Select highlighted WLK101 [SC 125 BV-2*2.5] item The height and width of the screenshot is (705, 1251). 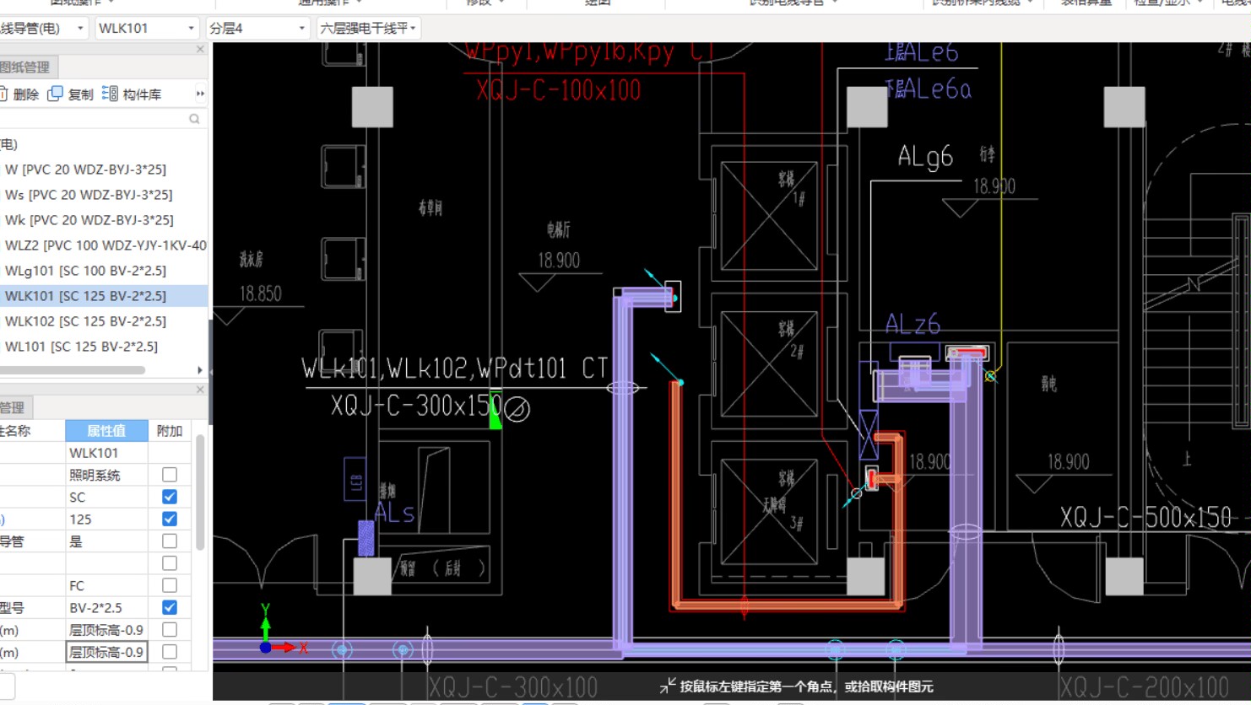click(x=104, y=296)
